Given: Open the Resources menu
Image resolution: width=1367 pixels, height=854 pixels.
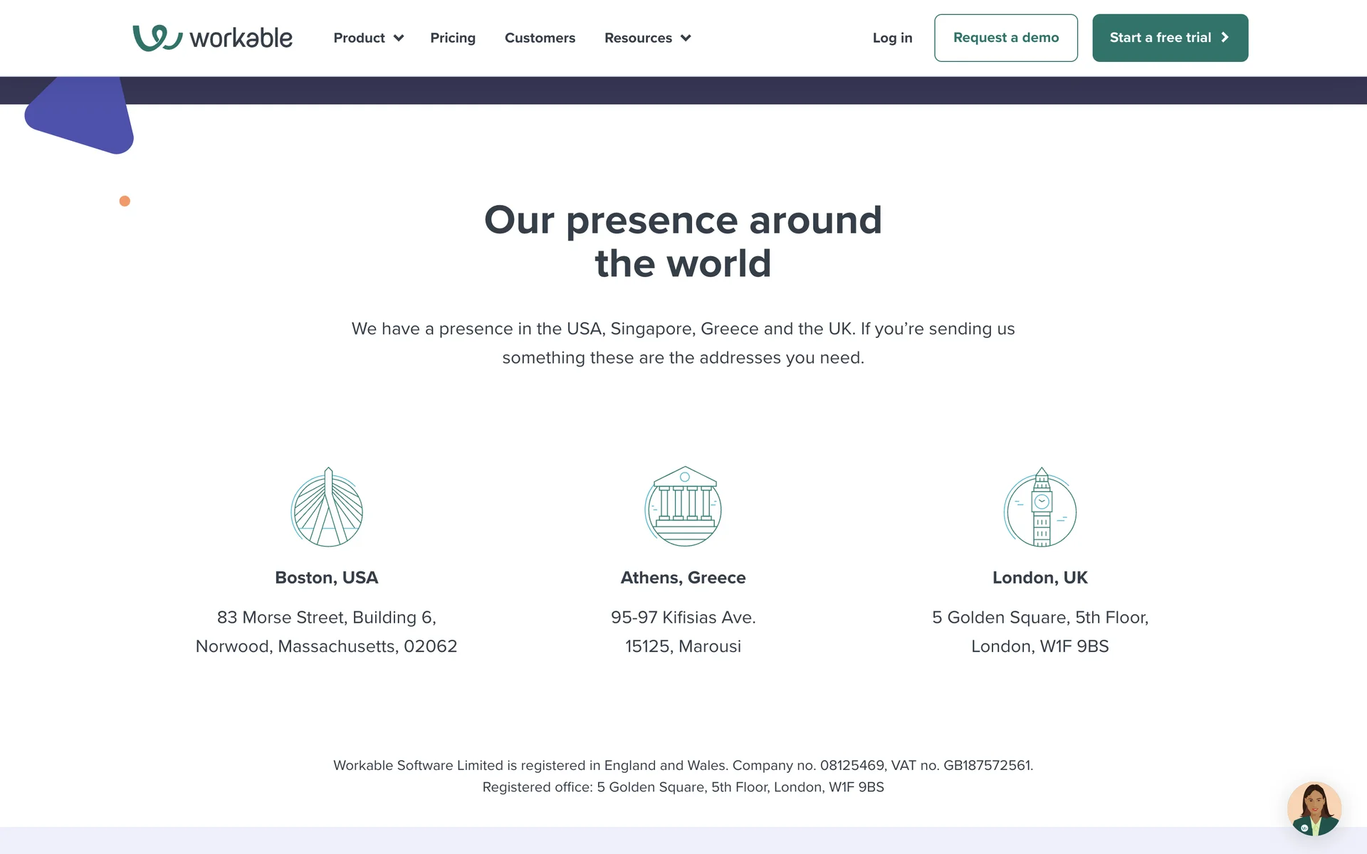Looking at the screenshot, I should 638,38.
